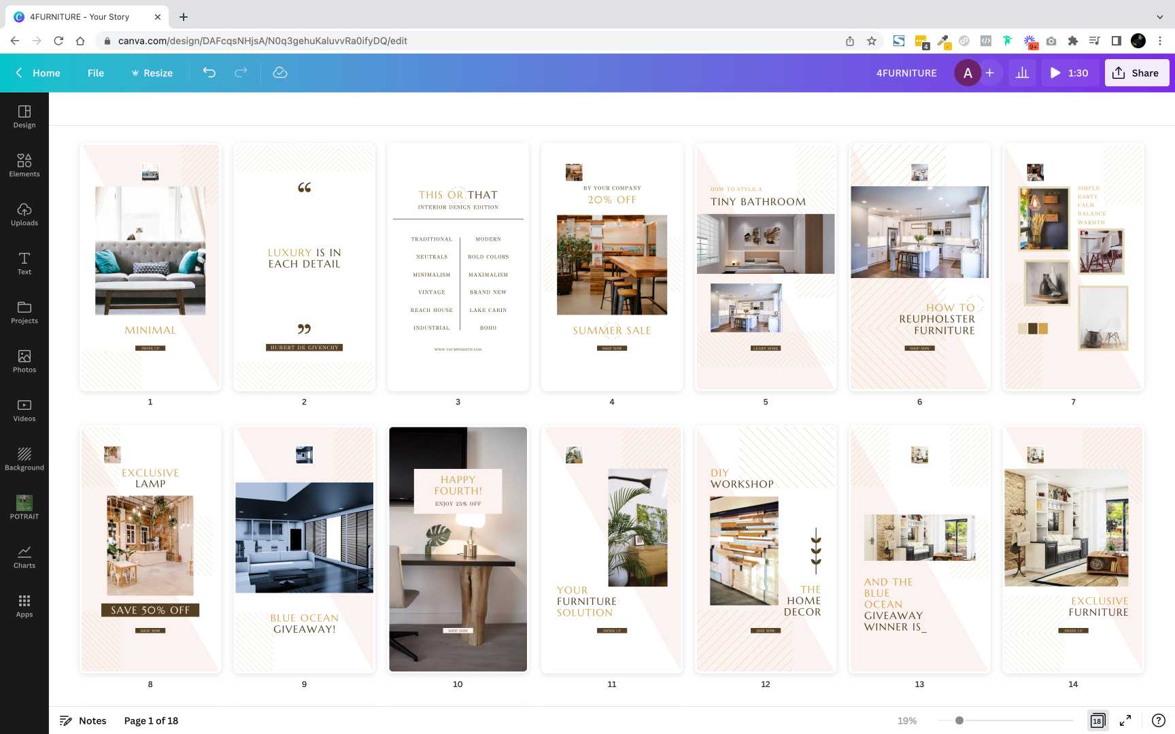Click the Share button
1175x734 pixels.
(1136, 73)
